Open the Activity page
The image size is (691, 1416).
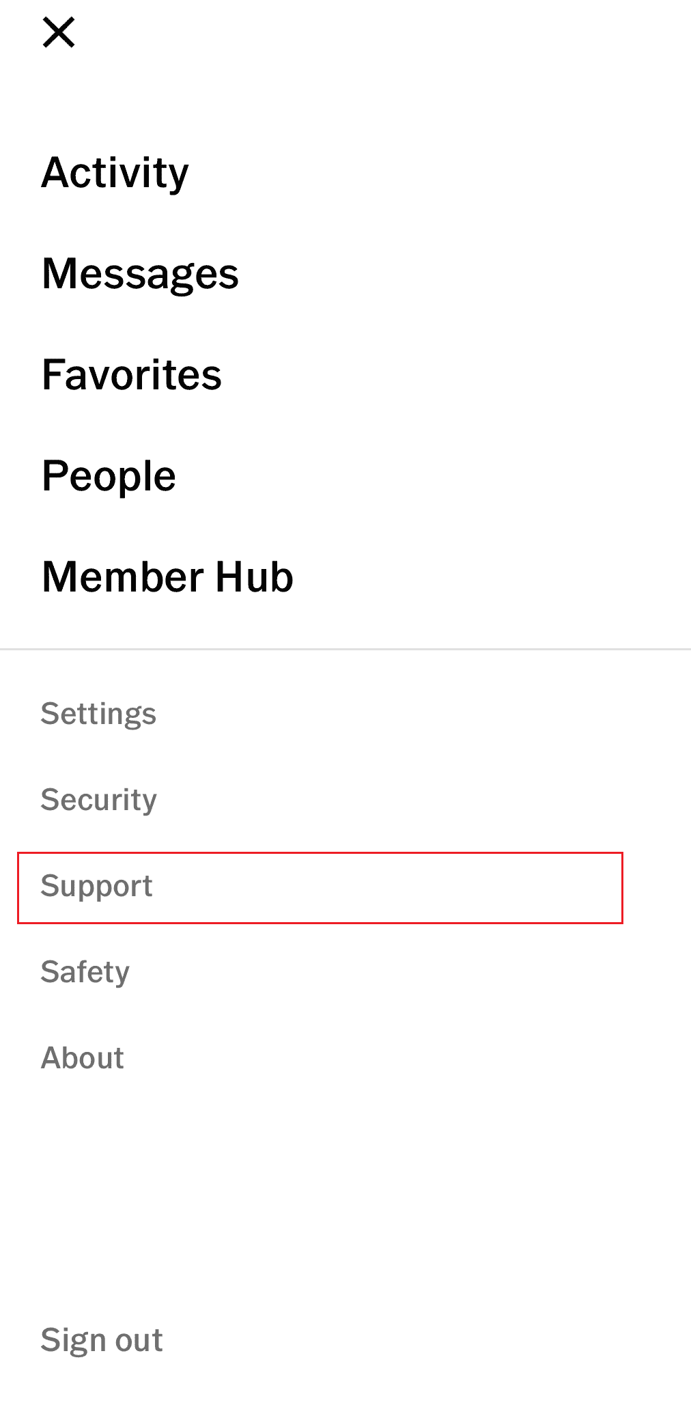(x=115, y=172)
